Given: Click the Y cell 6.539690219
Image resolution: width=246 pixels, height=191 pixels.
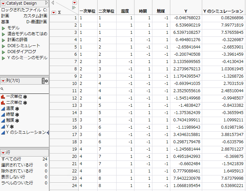Looking at the screenshot, I should (186, 25).
